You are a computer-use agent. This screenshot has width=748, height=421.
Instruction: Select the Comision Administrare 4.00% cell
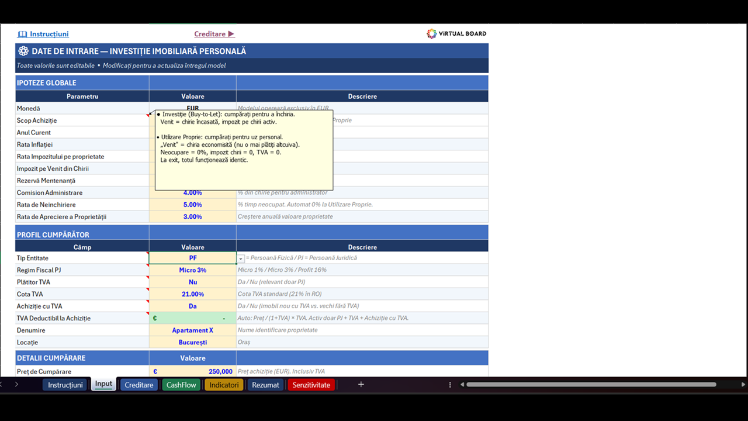193,192
